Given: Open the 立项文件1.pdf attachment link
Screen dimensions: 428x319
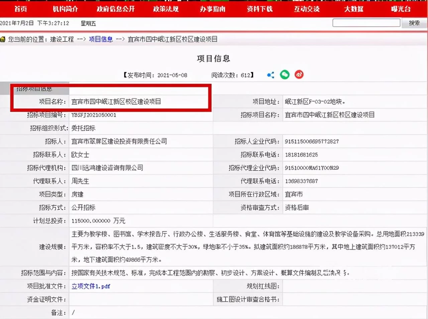Looking at the screenshot, I should (x=91, y=286).
